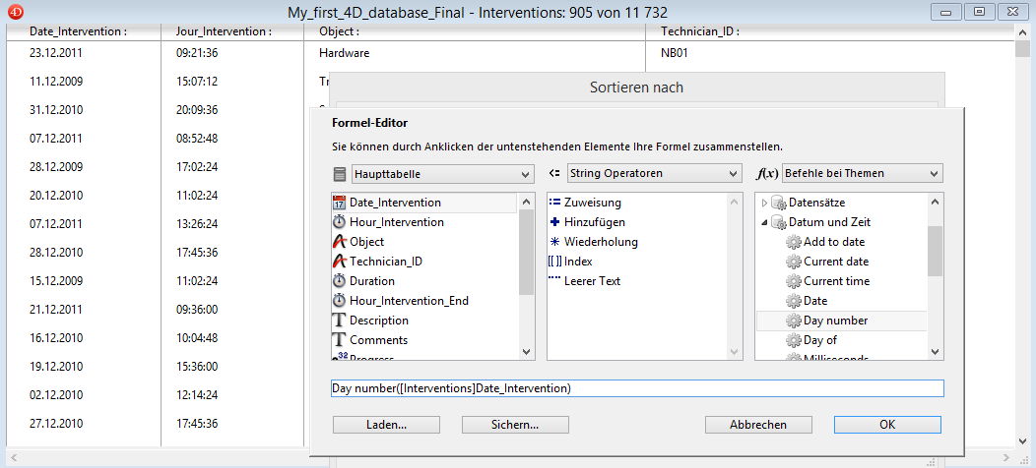
Task: Click inside the formula text field
Action: [637, 388]
